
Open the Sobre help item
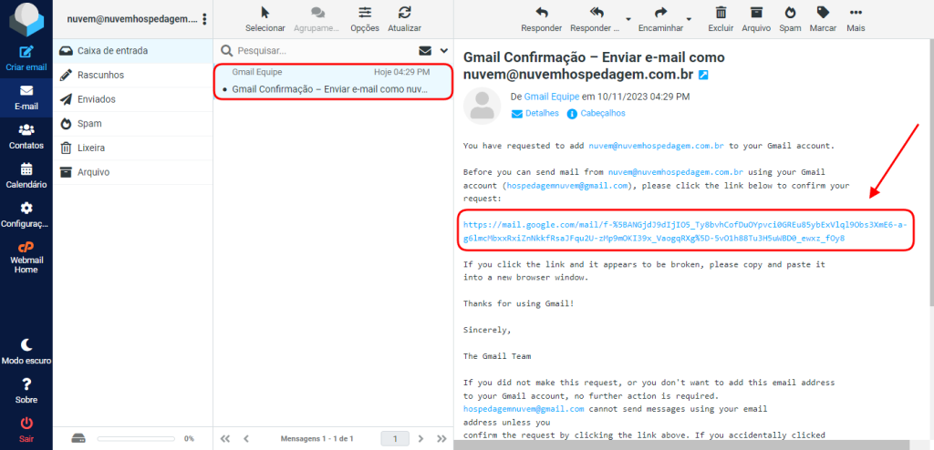[x=26, y=391]
